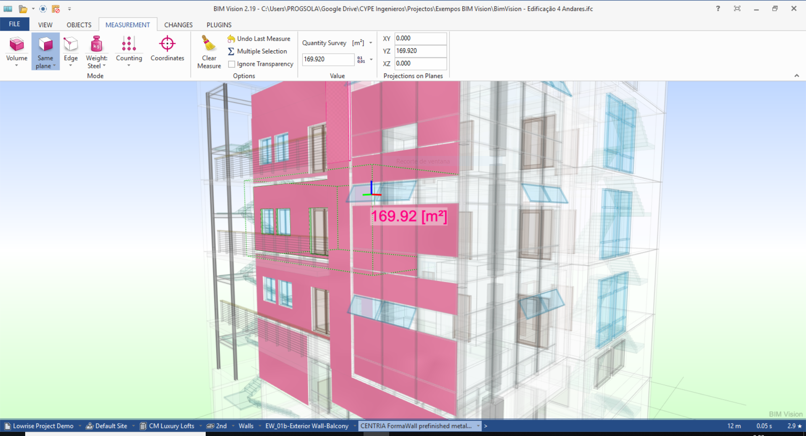Pick the Coordinates tool
Screen dimensions: 806x436
tap(167, 48)
